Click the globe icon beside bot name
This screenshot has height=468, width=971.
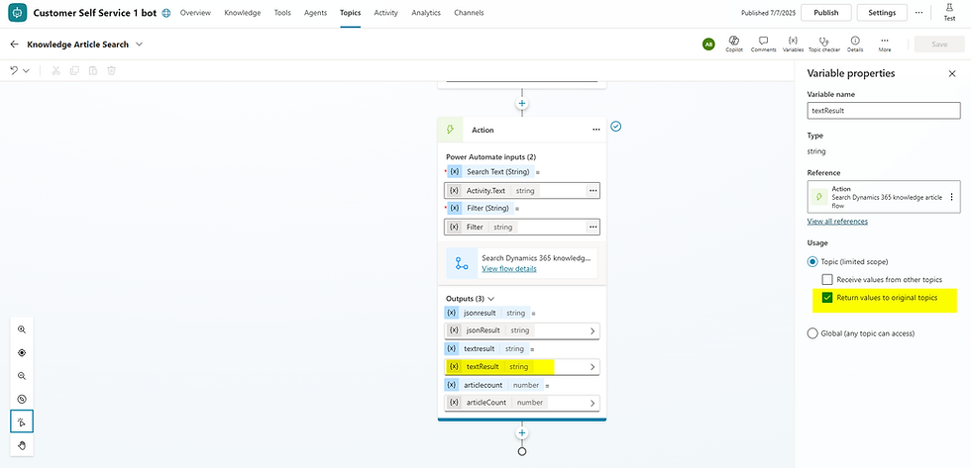coord(166,13)
